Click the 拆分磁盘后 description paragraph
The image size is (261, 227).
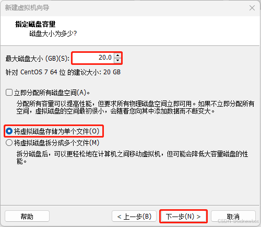132,157
